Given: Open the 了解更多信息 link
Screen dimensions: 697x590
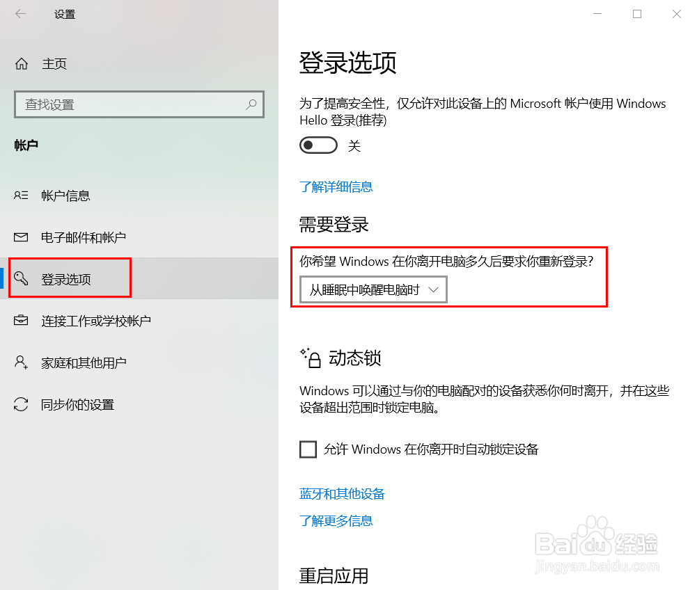Looking at the screenshot, I should click(x=336, y=520).
